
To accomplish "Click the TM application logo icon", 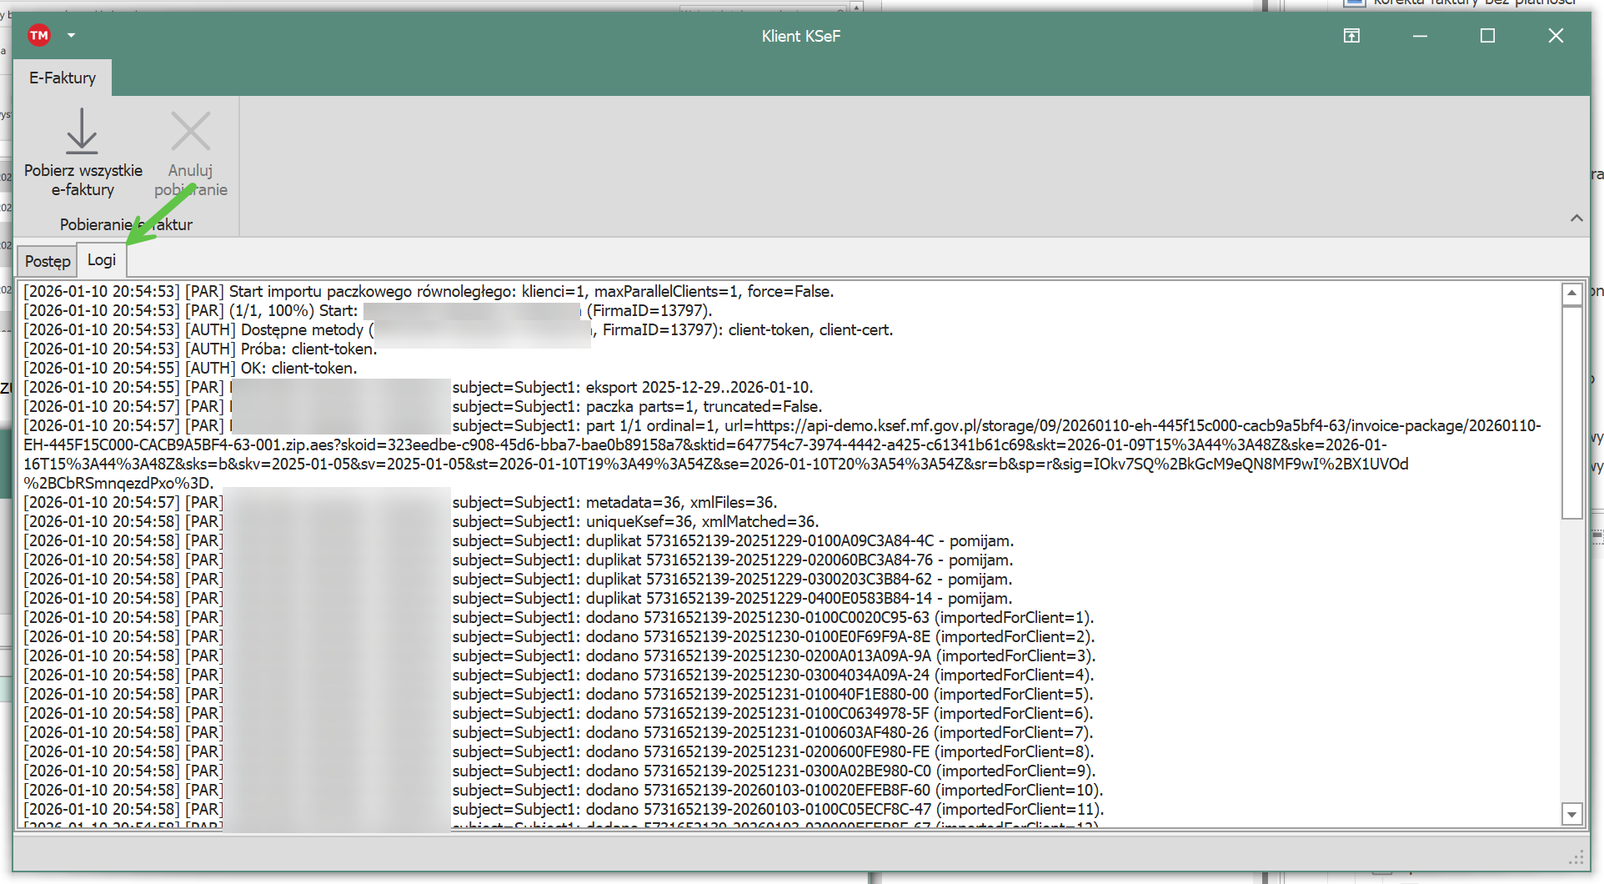I will pos(38,35).
